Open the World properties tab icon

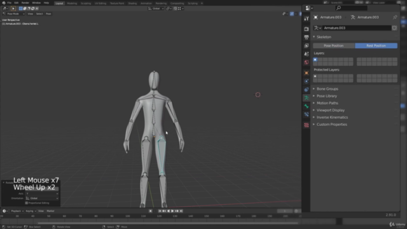coord(307,62)
